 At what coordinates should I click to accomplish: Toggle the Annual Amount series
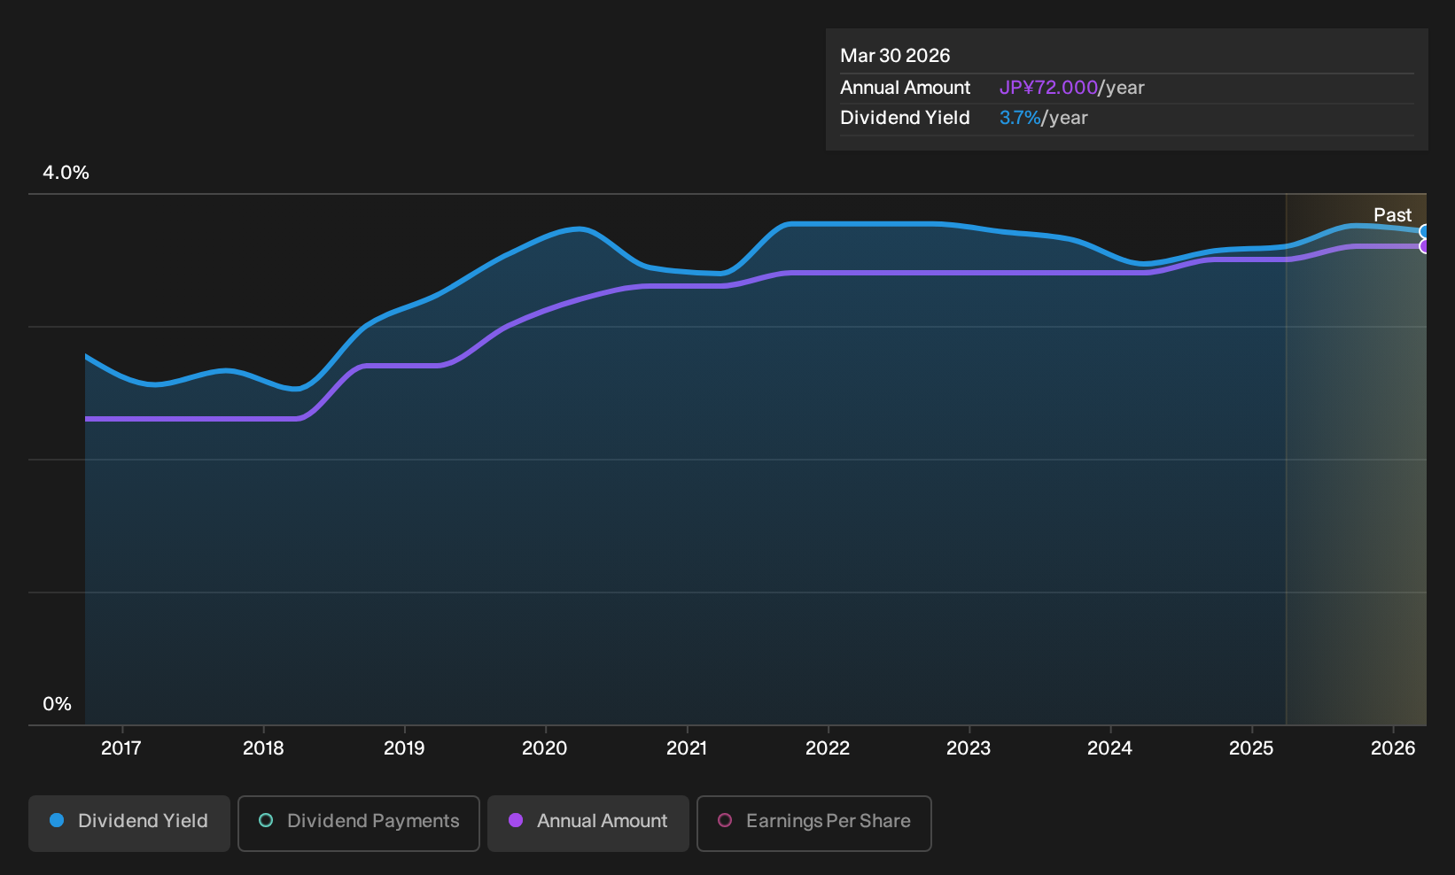[588, 823]
